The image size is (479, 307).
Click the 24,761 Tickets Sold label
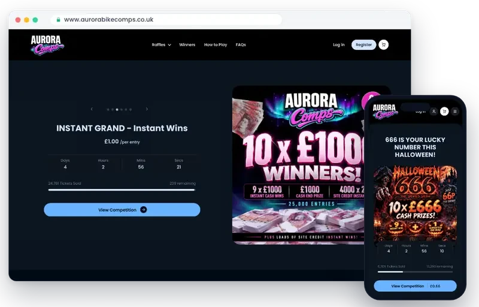65,183
